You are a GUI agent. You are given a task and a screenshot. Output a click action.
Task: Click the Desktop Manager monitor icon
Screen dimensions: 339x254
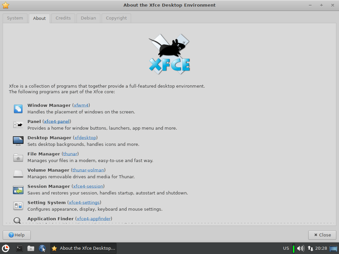(18, 141)
